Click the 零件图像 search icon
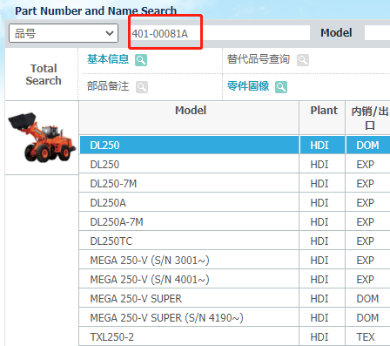The width and height of the screenshot is (390, 346). 281,87
